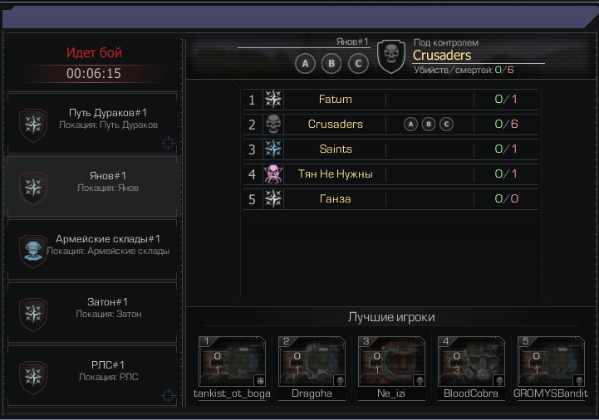Click the Crusaders skull shield emblem

(390, 56)
